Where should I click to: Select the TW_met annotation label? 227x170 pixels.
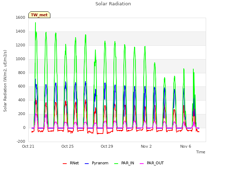pyautogui.click(x=39, y=15)
